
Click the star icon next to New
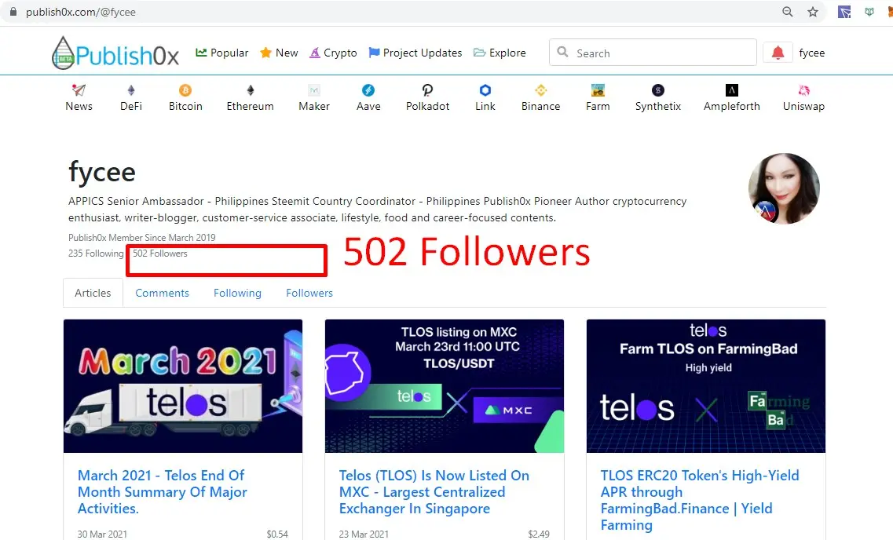(265, 53)
